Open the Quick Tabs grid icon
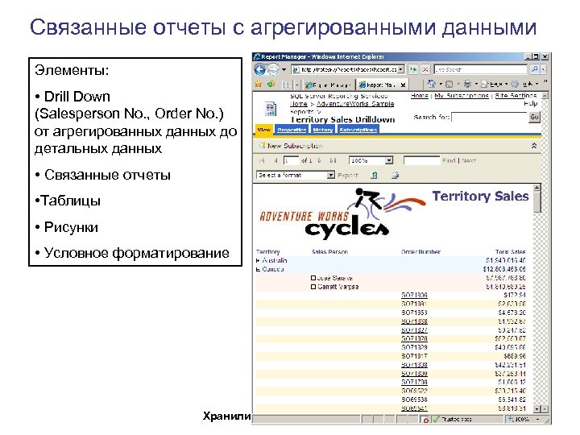The width and height of the screenshot is (580, 435). [287, 85]
